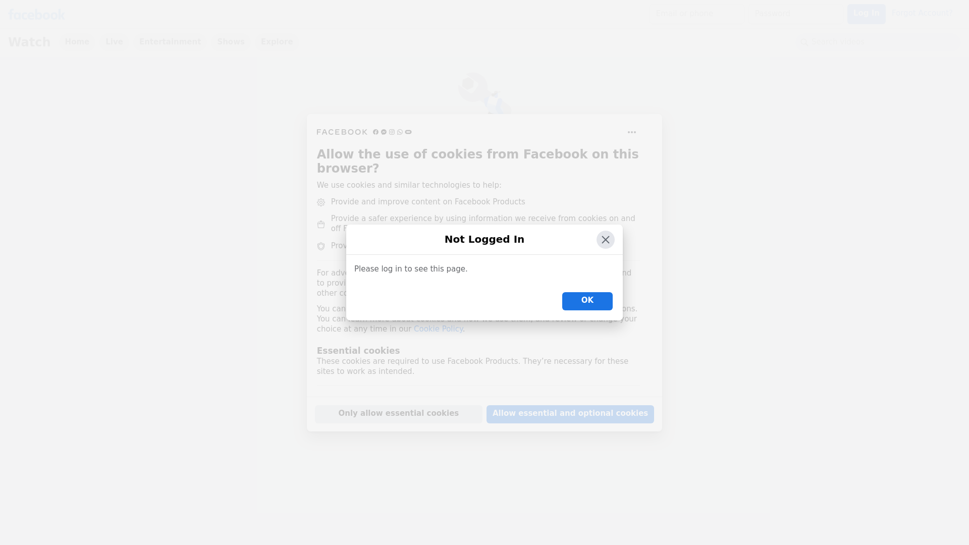969x545 pixels.
Task: Click the Search videos box
Action: click(x=878, y=42)
